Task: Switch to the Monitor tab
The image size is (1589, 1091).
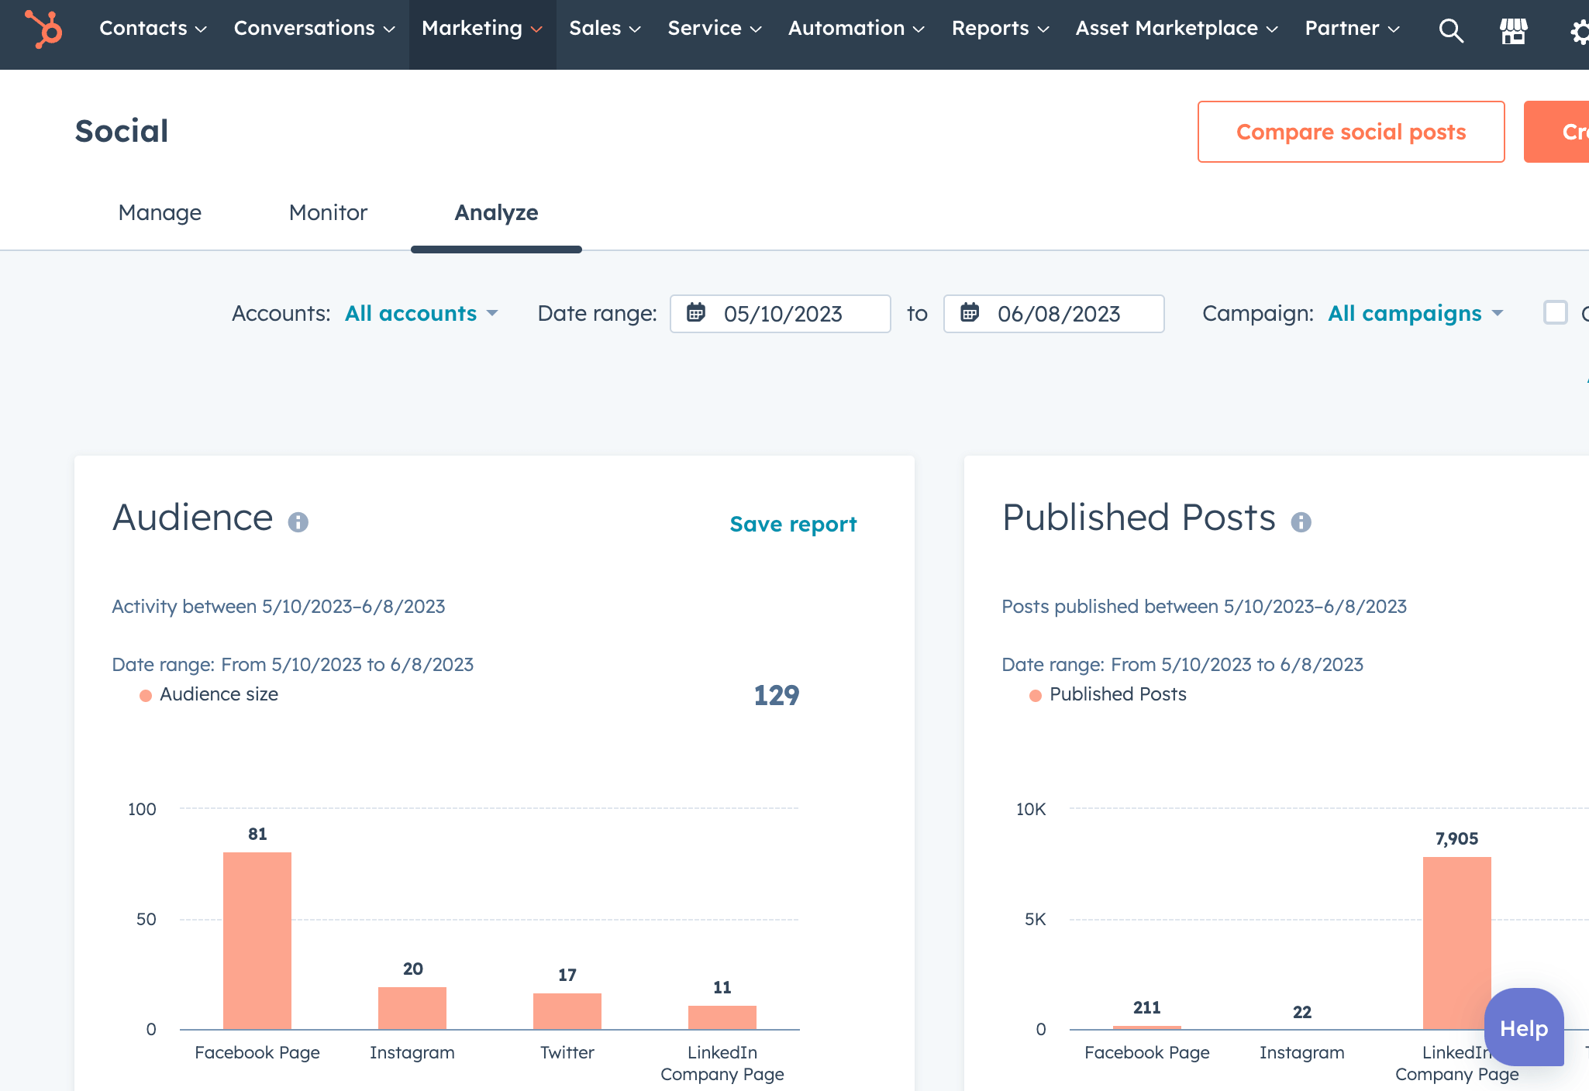Action: (329, 212)
